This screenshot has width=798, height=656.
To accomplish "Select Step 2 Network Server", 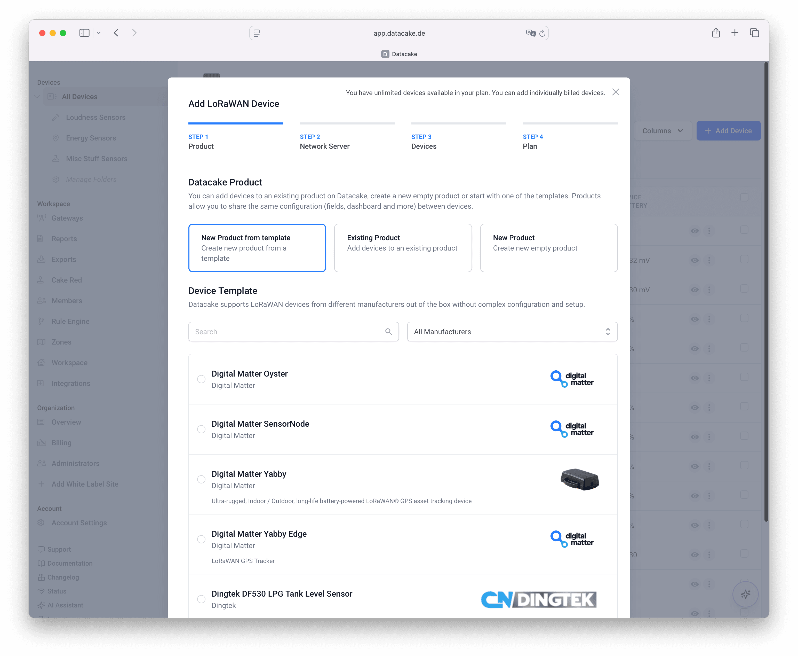I will pyautogui.click(x=347, y=137).
